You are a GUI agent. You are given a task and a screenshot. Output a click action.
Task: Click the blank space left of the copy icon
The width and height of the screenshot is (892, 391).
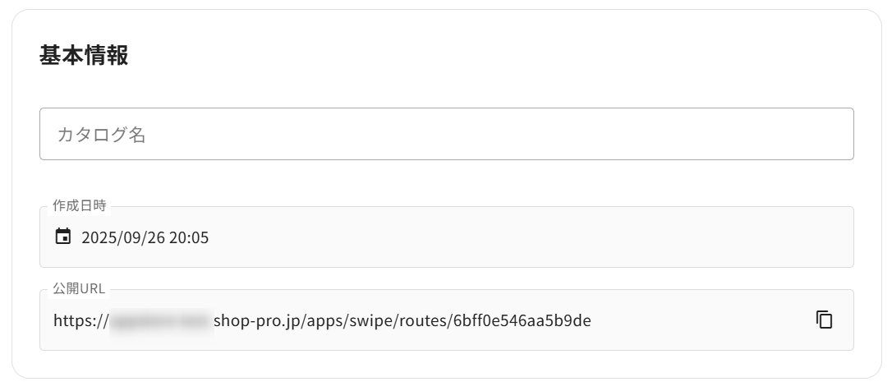[x=706, y=320]
